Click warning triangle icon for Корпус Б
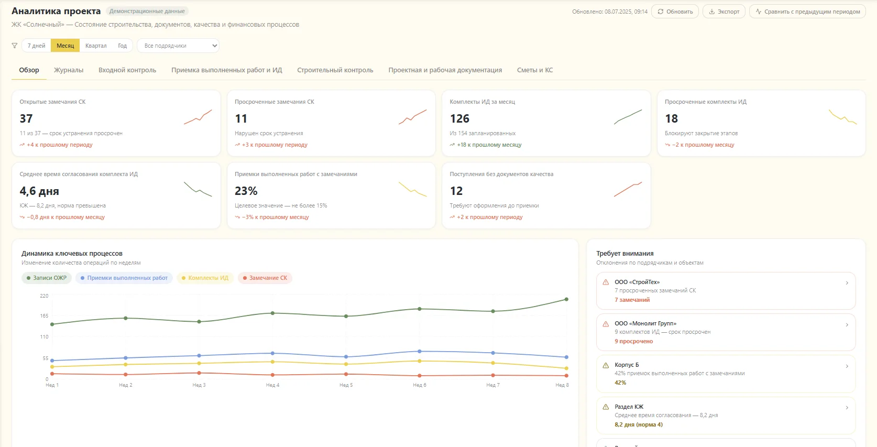877x447 pixels. click(606, 365)
